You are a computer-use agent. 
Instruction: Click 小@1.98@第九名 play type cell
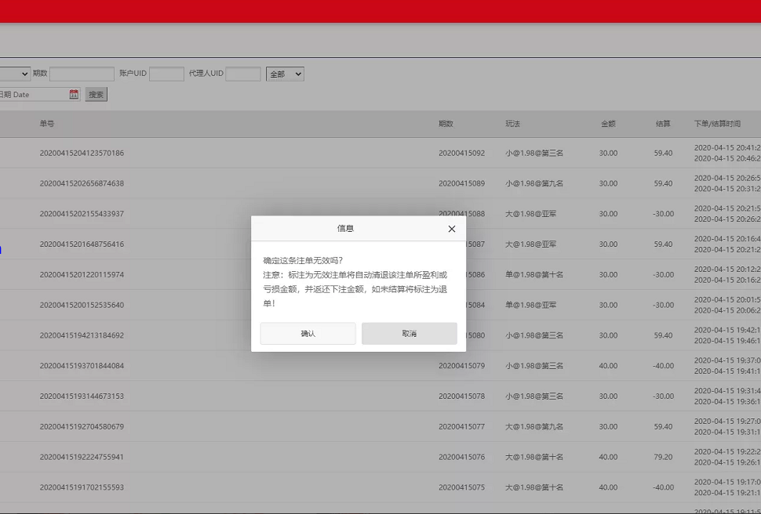533,183
